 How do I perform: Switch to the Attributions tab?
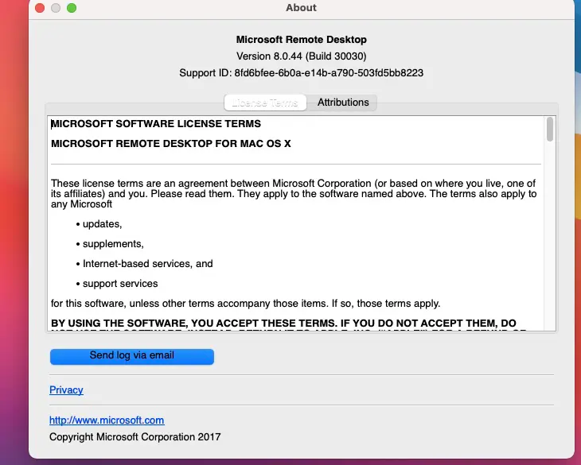(x=343, y=103)
